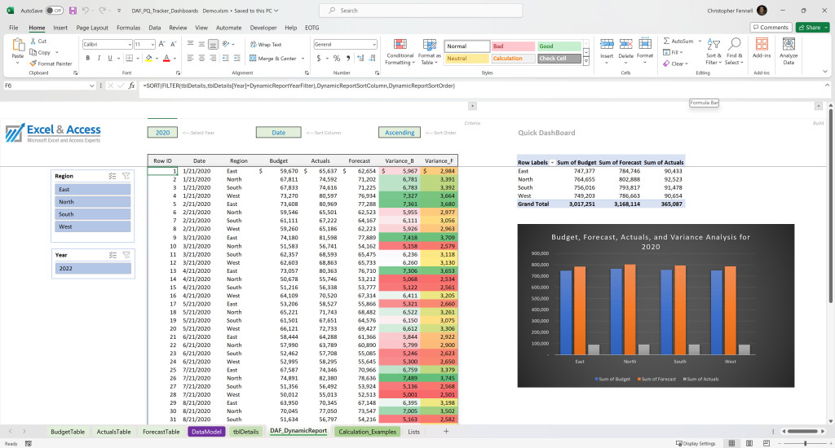Open the Developer ribbon tab
The image size is (835, 448).
[263, 28]
